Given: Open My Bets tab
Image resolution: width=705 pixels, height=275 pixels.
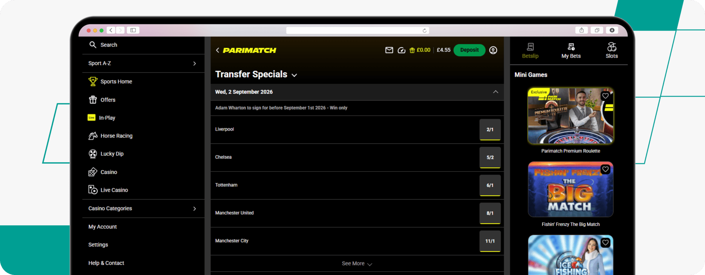Looking at the screenshot, I should (x=571, y=51).
